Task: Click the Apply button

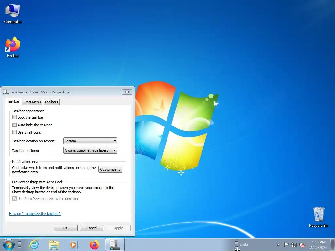Action: tap(118, 228)
